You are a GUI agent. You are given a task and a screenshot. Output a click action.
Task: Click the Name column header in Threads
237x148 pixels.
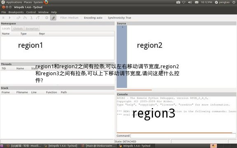click(20, 68)
